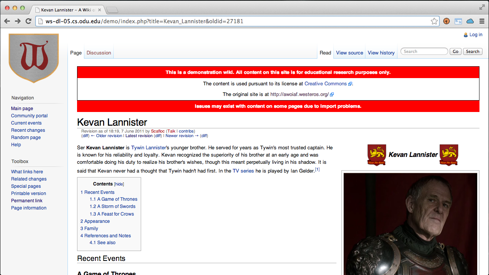The width and height of the screenshot is (489, 275).
Task: Jump to 3 Family in contents
Action: [89, 229]
